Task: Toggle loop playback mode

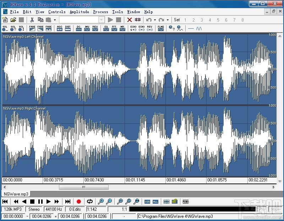Action: tap(90, 202)
